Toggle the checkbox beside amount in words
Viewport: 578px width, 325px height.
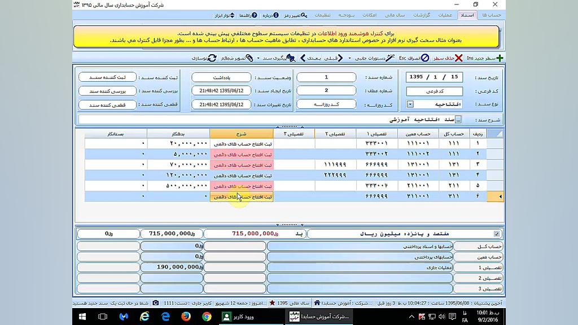tap(497, 234)
